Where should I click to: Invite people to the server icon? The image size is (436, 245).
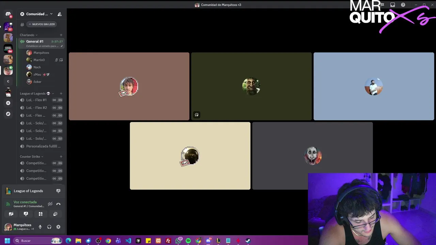pos(60,14)
